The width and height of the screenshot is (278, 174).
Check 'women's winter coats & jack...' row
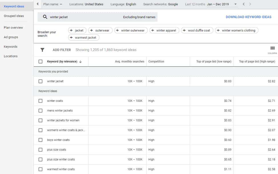click(x=41, y=130)
